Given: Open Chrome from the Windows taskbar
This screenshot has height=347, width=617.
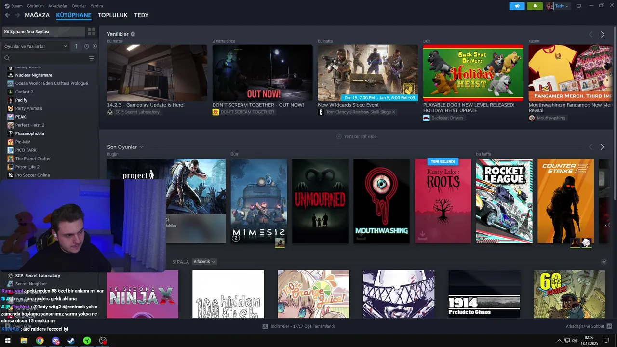Looking at the screenshot, I should pyautogui.click(x=40, y=341).
